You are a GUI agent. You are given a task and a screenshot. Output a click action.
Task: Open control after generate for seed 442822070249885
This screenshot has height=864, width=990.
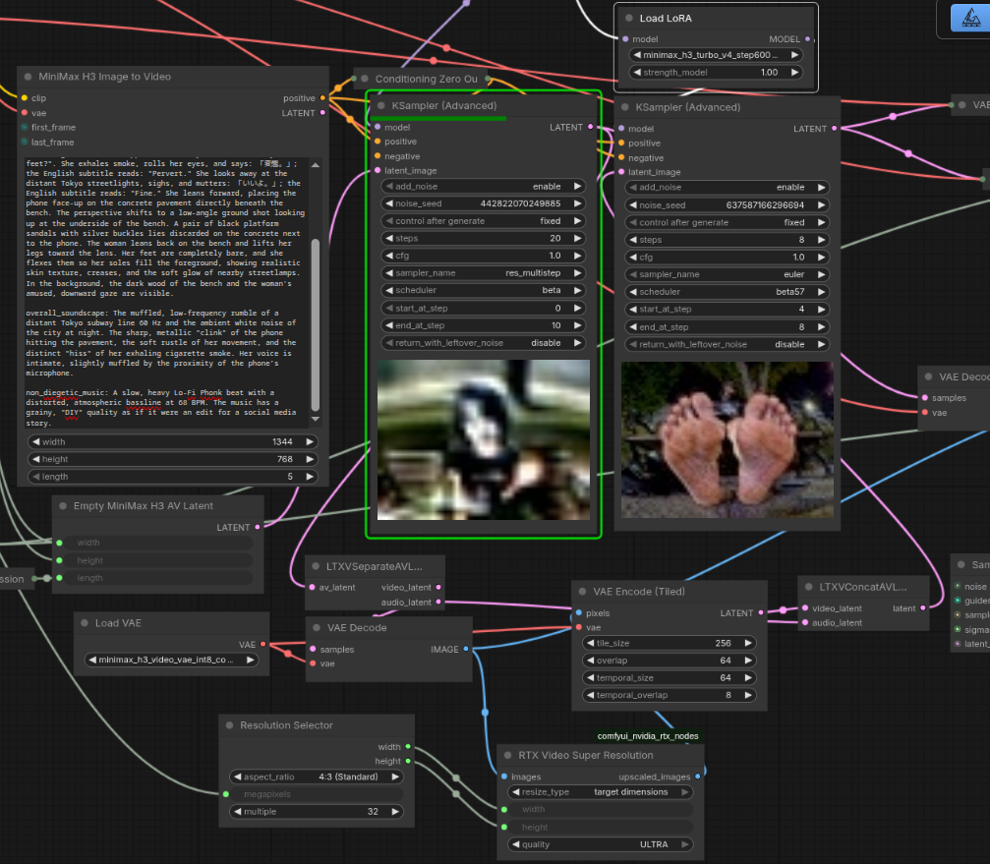pyautogui.click(x=483, y=221)
